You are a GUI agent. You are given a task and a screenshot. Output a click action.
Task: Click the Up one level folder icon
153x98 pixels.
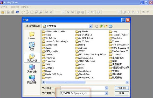point(101,26)
